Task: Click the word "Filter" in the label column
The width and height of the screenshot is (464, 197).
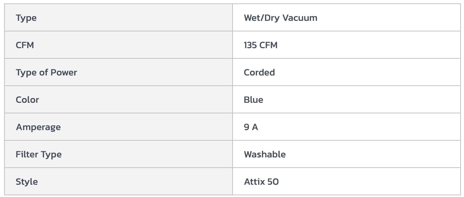Action: coord(27,154)
